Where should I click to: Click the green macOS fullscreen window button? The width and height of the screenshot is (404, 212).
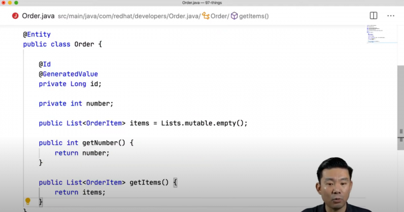pos(16,2)
